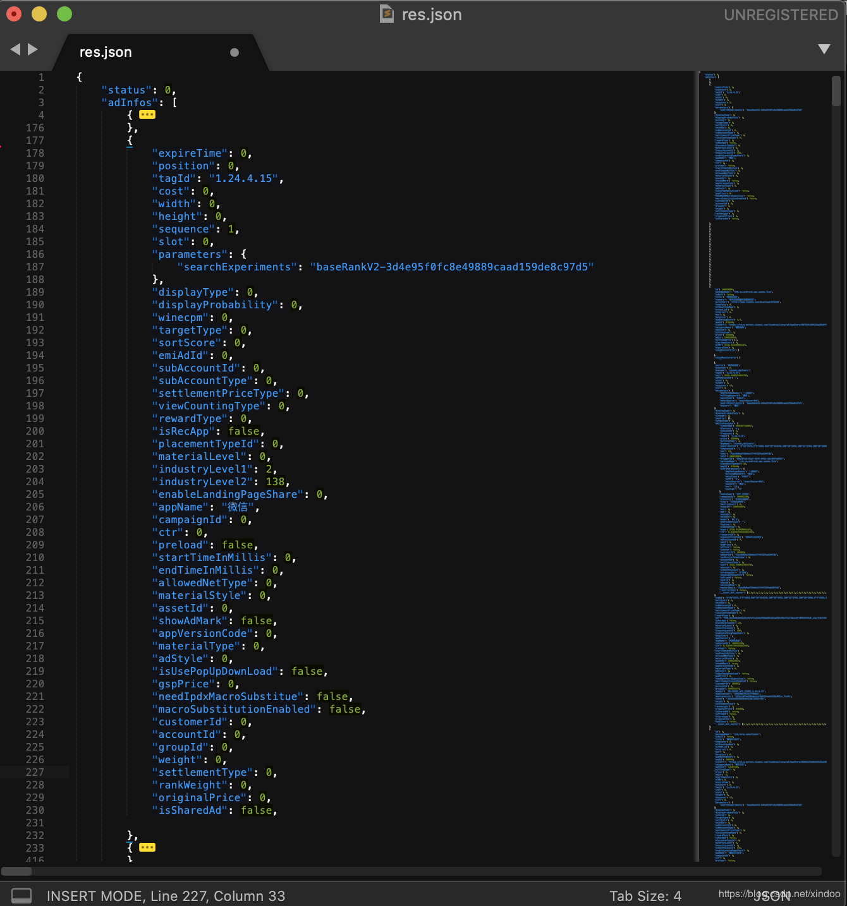Click the res.json file icon in title bar

387,14
